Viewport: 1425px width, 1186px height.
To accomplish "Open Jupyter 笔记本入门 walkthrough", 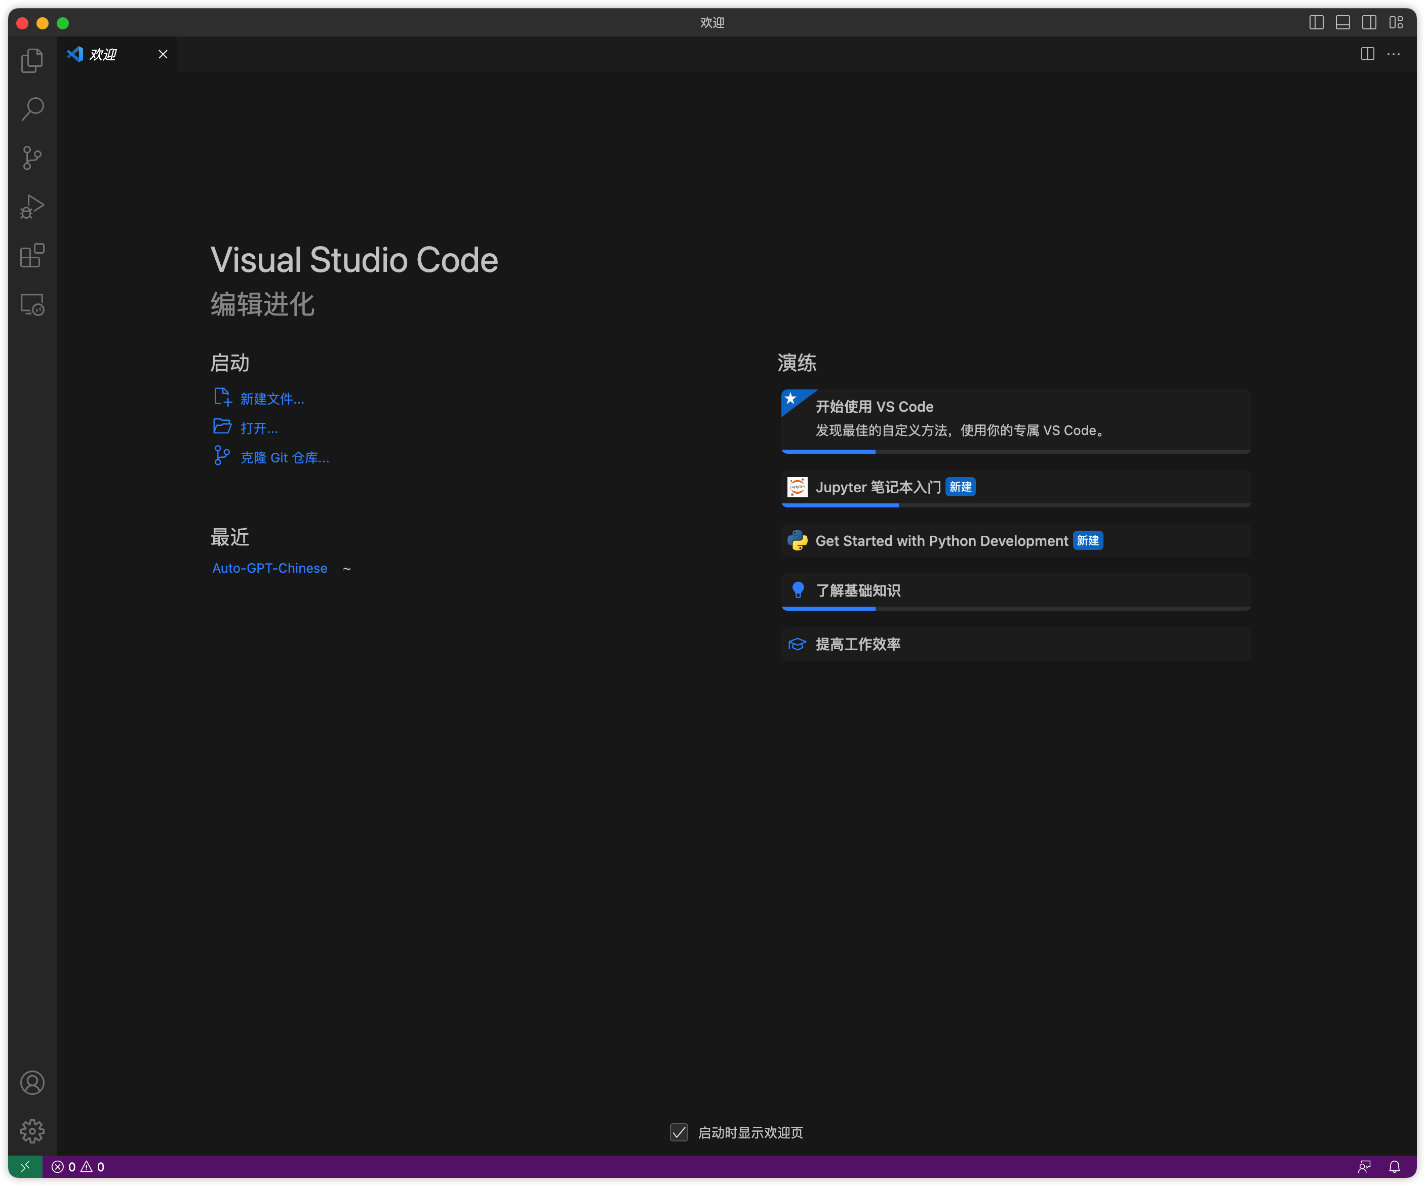I will (878, 487).
